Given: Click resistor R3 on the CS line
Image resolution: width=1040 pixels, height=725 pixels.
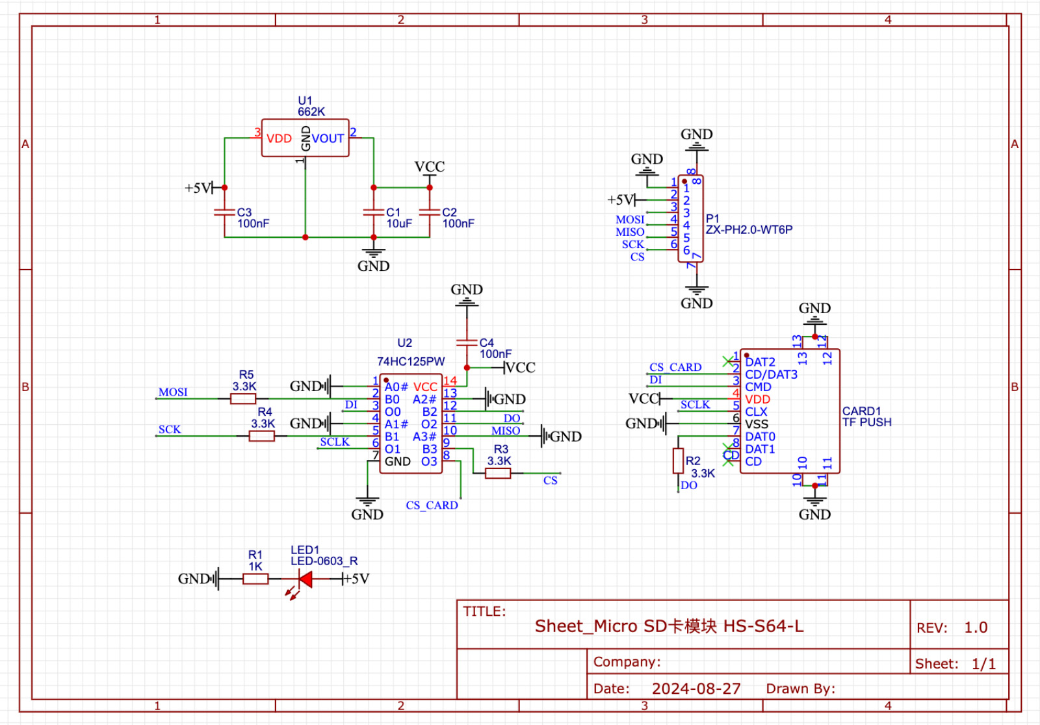Looking at the screenshot, I should 498,474.
